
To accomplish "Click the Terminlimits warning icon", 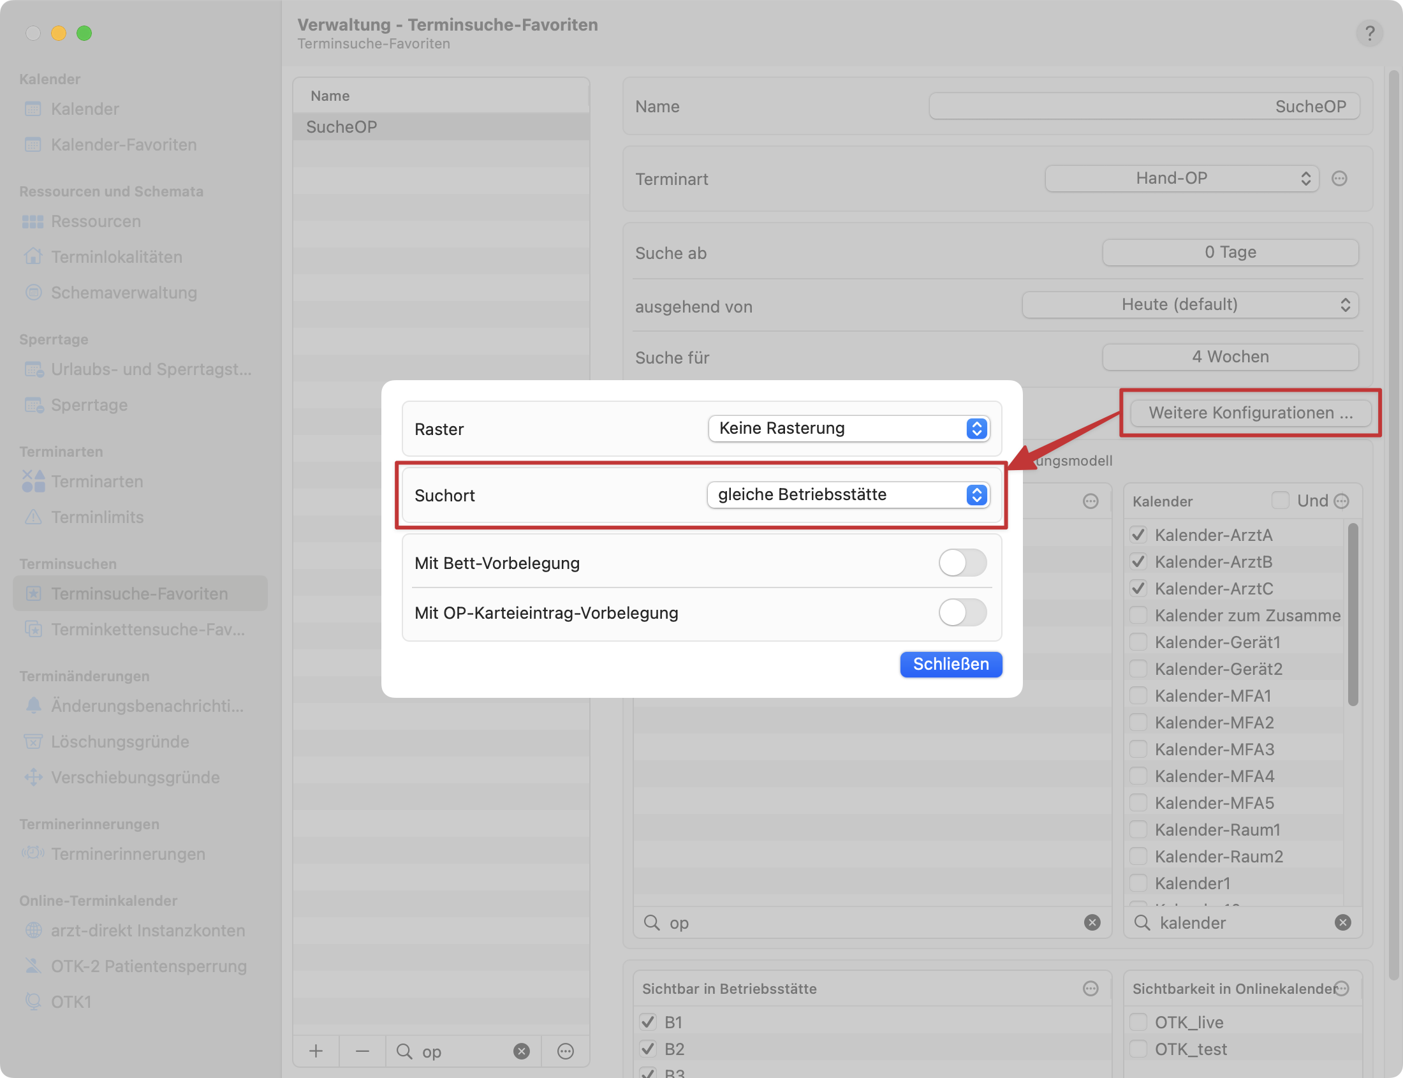I will pos(33,517).
